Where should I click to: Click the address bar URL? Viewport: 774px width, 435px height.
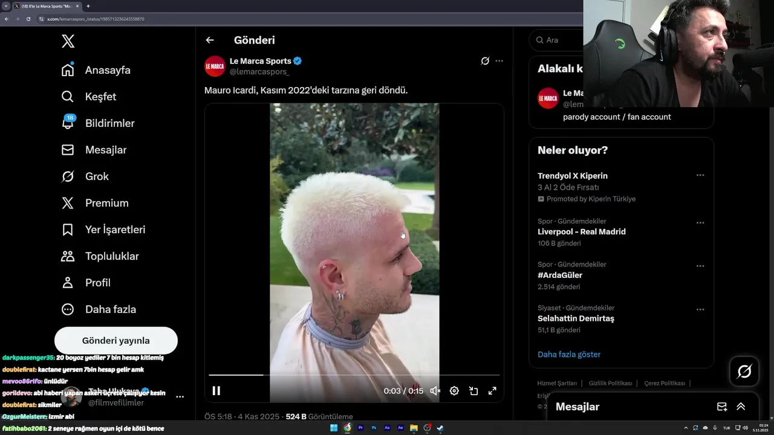point(96,19)
